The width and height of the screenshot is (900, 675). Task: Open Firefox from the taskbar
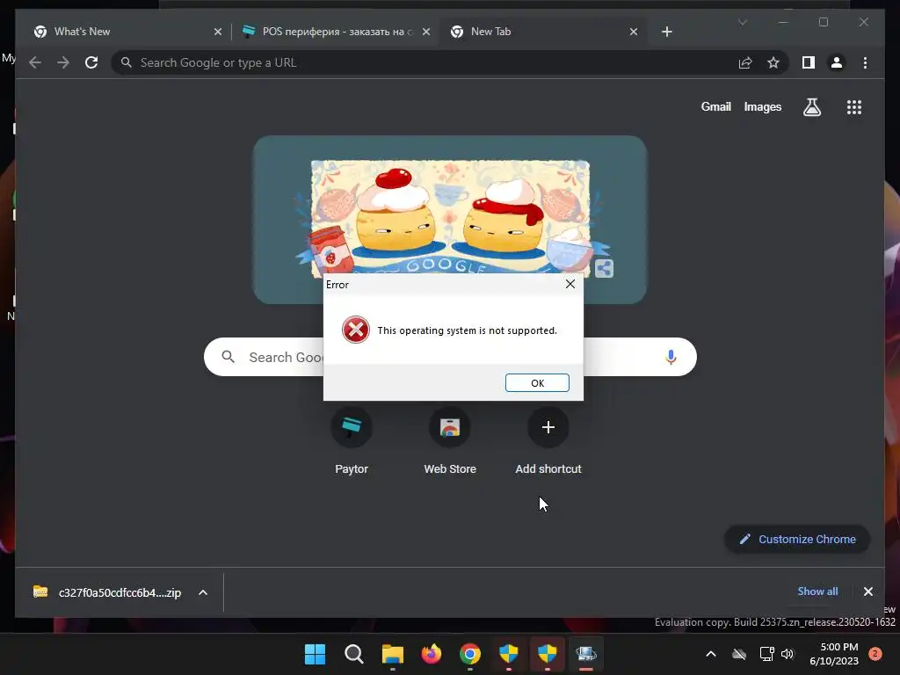click(431, 654)
